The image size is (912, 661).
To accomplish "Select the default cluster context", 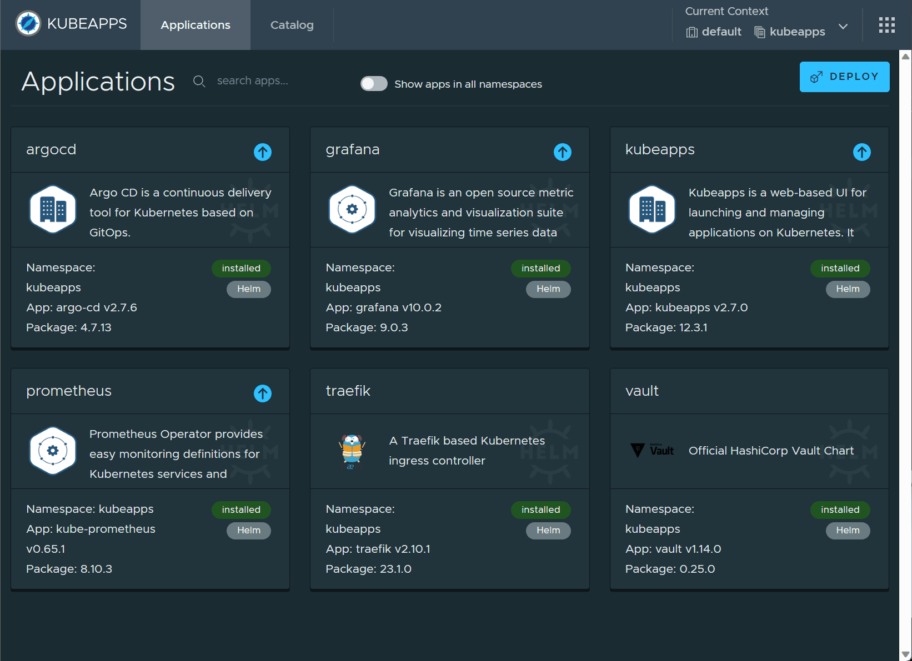I will (x=720, y=32).
